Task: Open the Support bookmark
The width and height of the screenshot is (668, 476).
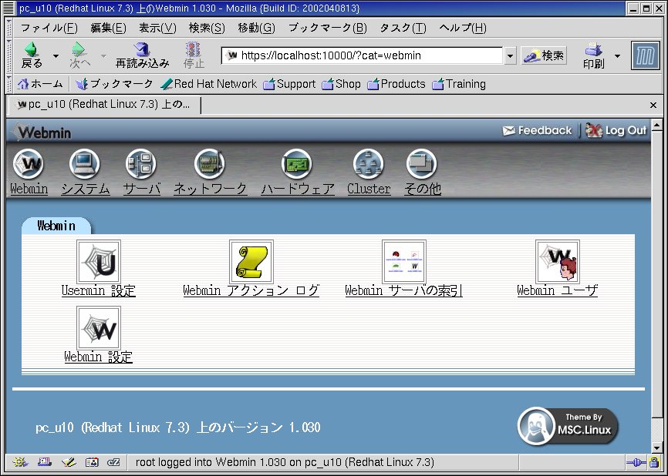Action: (x=289, y=84)
